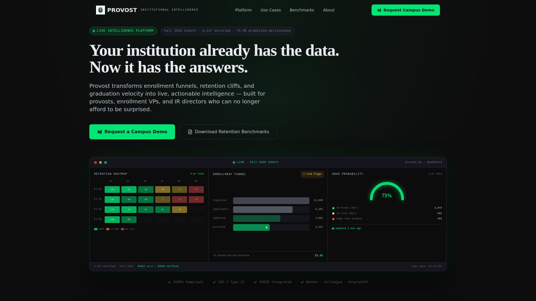Click the Fall 2025 Cohort stats pill

click(227, 31)
